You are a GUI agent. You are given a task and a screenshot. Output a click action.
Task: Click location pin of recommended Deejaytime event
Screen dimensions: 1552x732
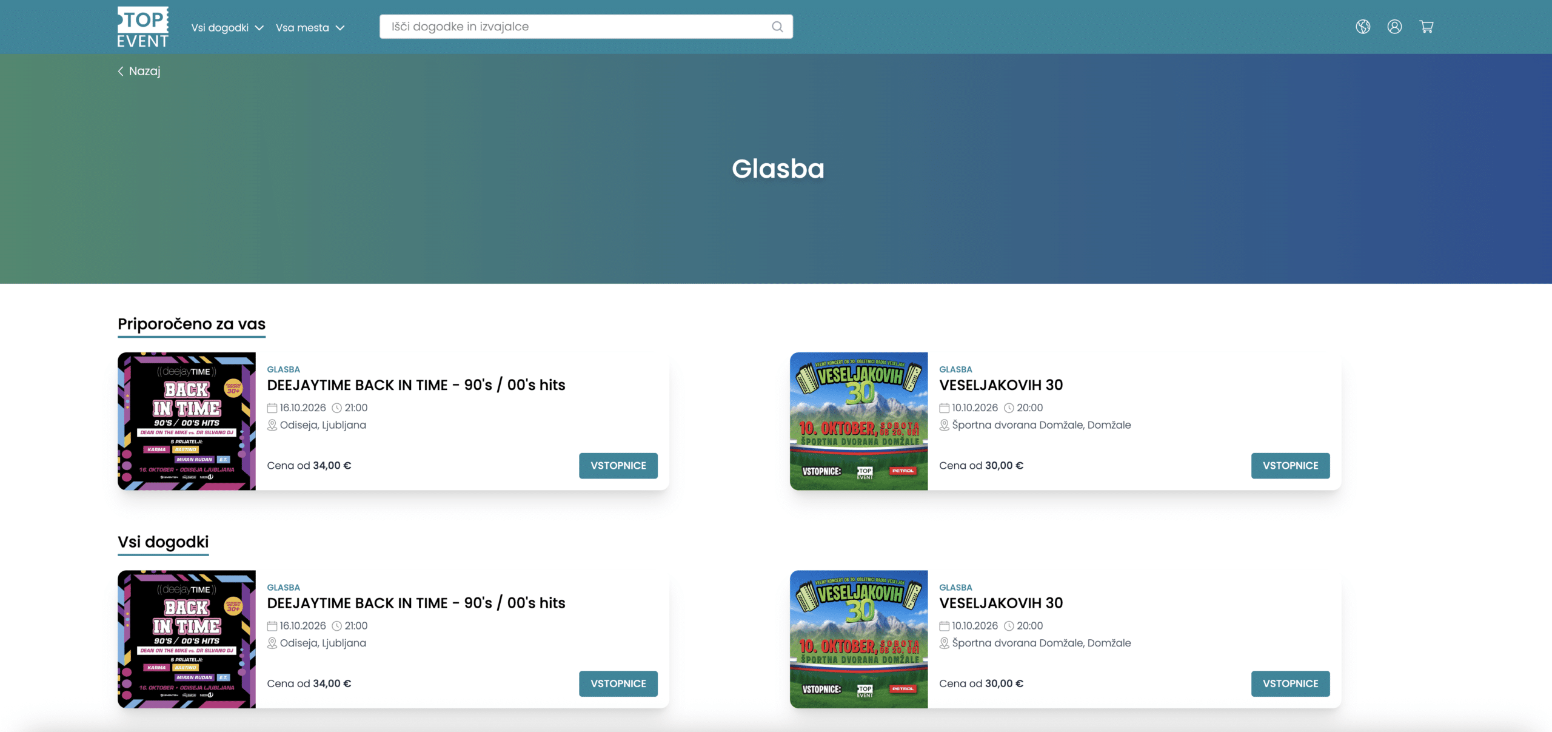pyautogui.click(x=272, y=425)
